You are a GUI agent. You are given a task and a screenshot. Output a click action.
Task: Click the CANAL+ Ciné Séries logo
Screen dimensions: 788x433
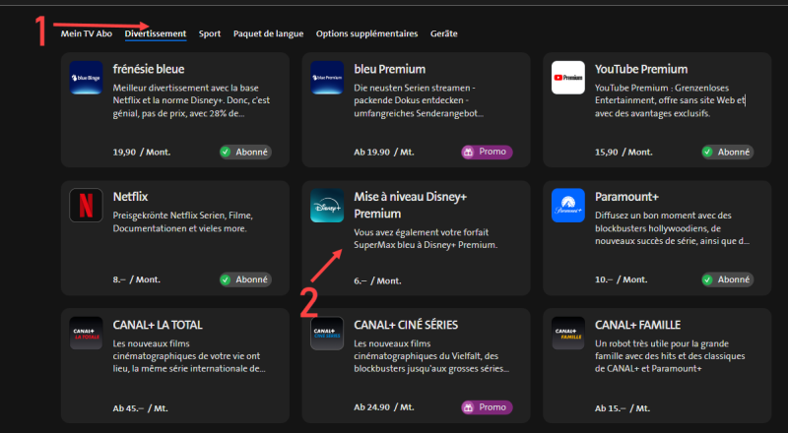[327, 333]
